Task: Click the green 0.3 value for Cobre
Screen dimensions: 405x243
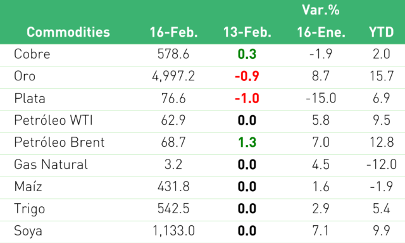Action: pos(247,54)
